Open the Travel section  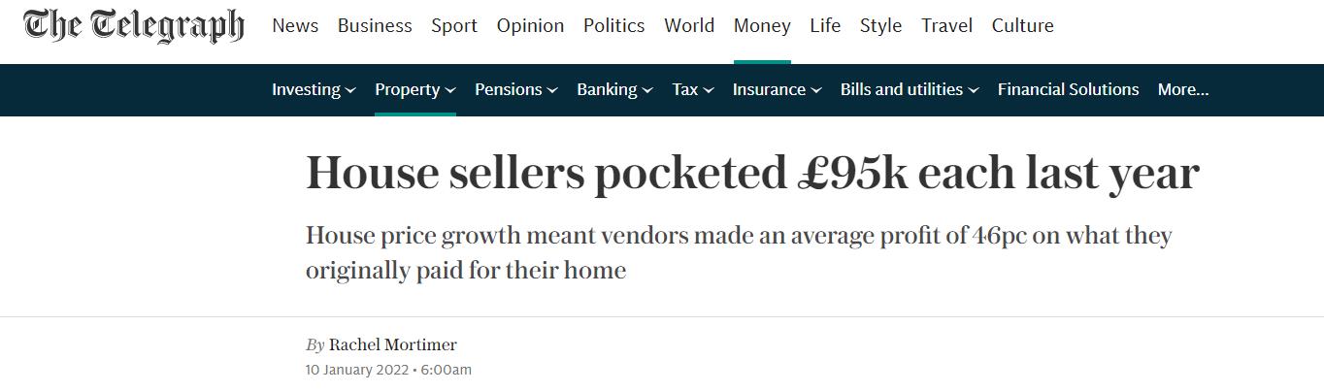point(946,26)
